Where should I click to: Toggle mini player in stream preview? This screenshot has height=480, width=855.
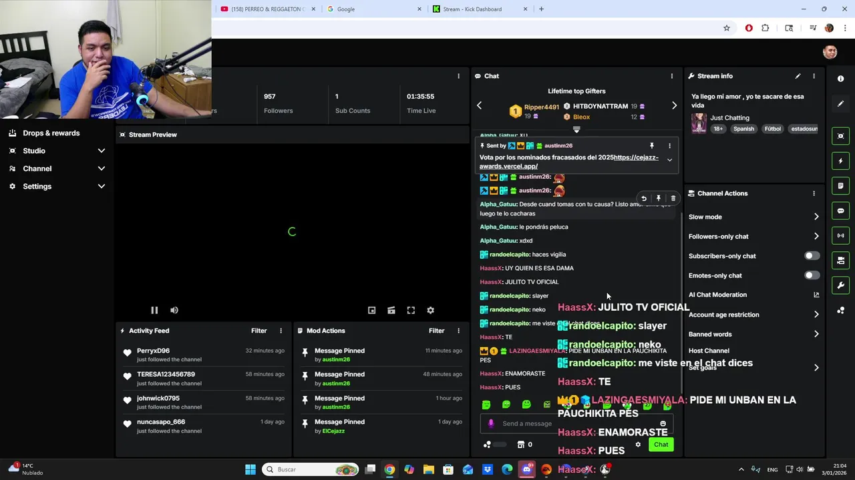[x=372, y=310]
